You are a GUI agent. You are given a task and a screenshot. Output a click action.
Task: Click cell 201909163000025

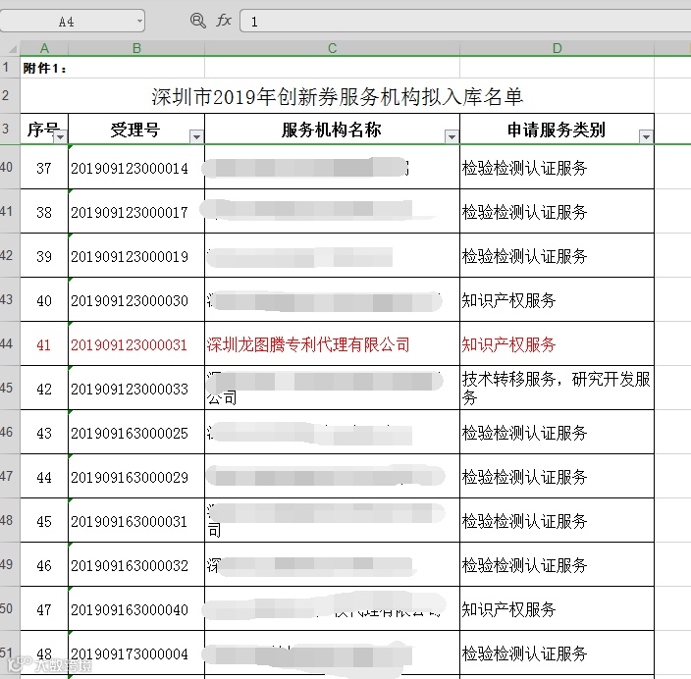[x=136, y=433]
